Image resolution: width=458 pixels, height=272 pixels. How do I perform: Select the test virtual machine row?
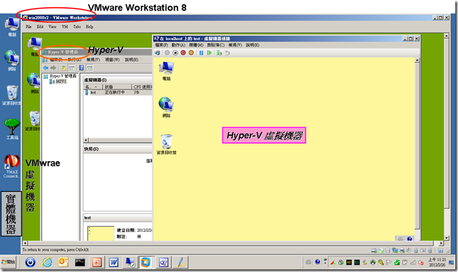[x=118, y=92]
